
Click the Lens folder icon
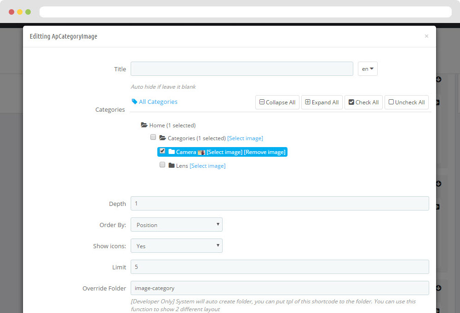pos(172,165)
